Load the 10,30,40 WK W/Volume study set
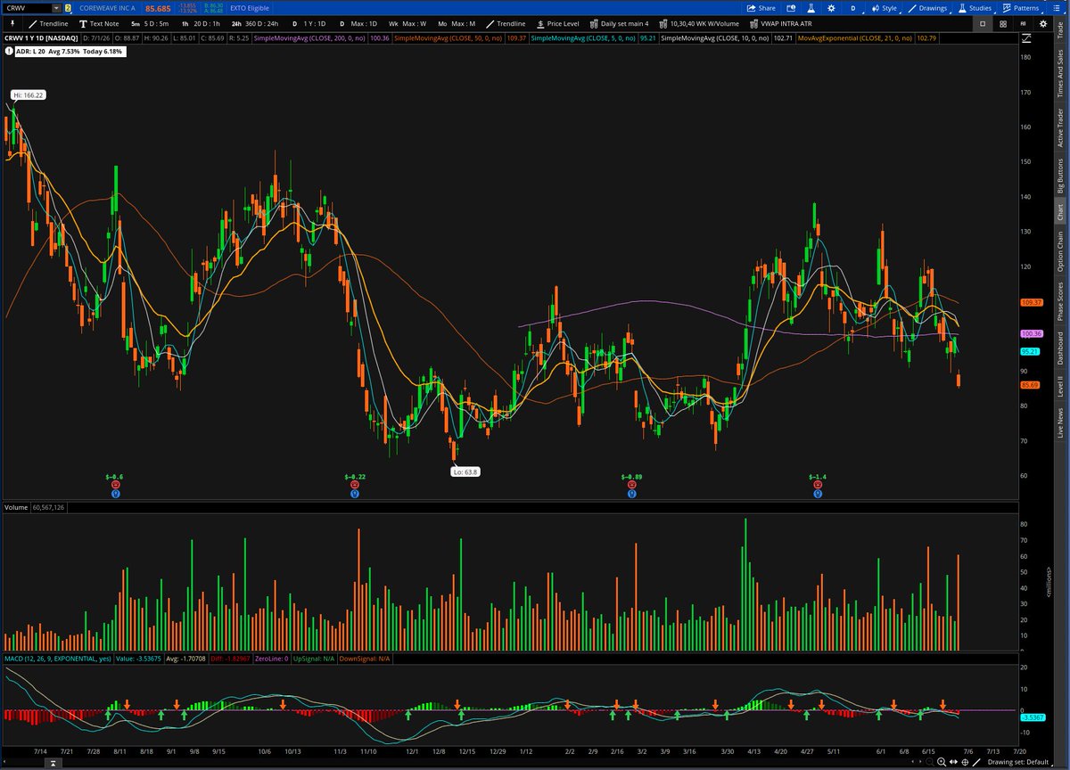1070x770 pixels. pyautogui.click(x=698, y=23)
